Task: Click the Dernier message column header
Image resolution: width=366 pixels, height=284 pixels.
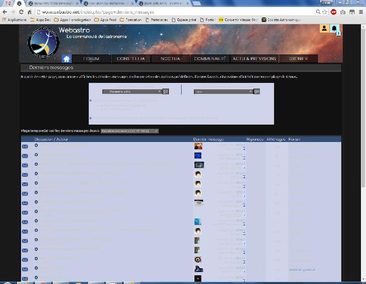Action: click(x=209, y=139)
